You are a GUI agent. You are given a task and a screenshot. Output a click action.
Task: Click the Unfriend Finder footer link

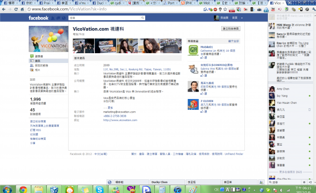pyautogui.click(x=234, y=154)
